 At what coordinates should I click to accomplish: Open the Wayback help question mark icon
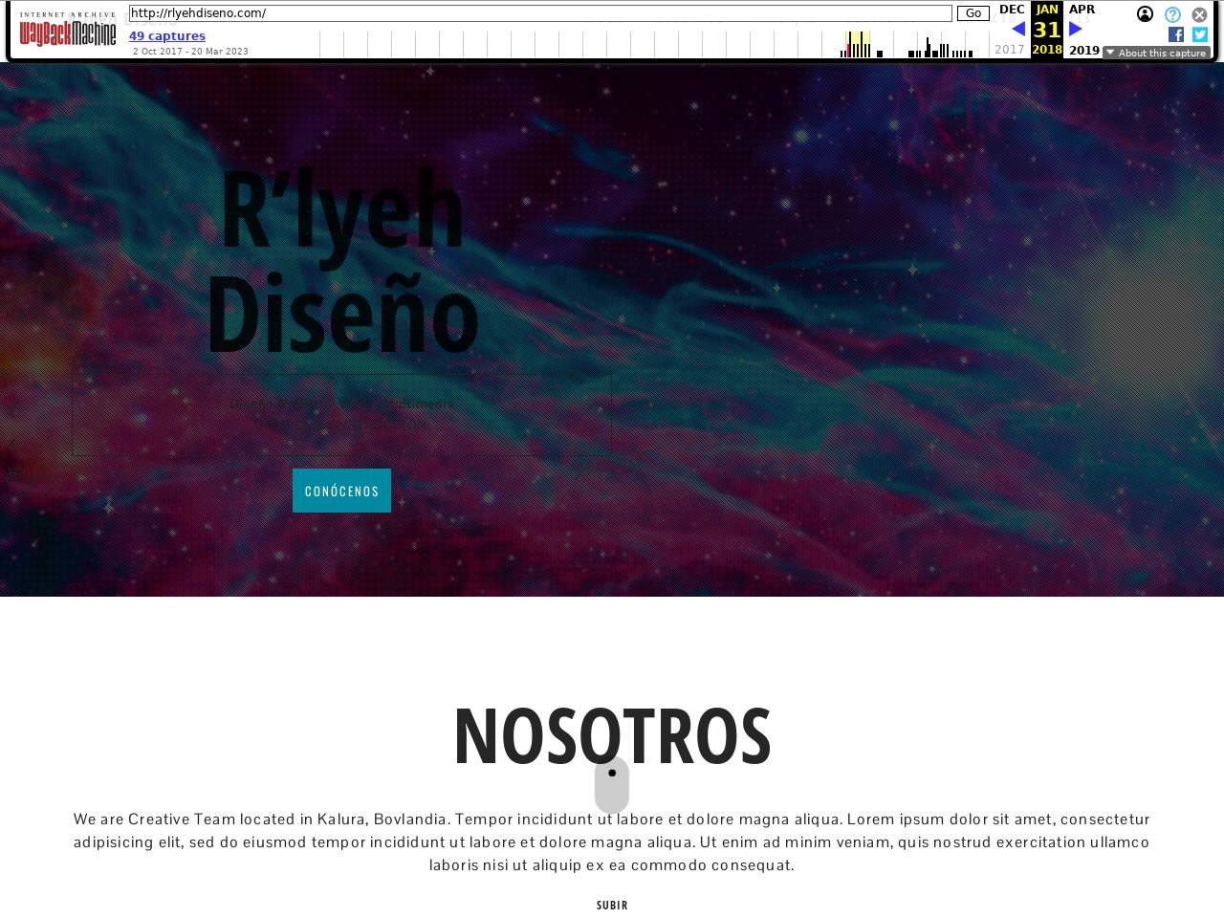[x=1172, y=14]
